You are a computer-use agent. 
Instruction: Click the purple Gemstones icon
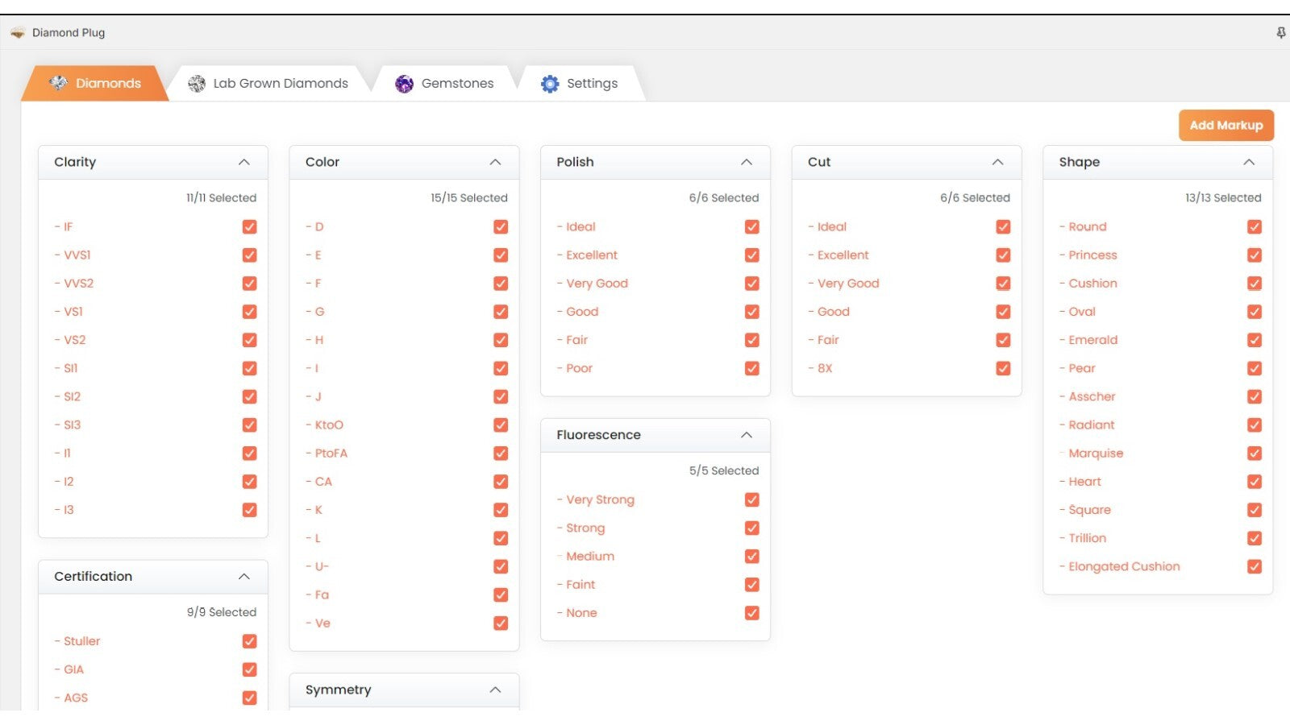coord(404,84)
